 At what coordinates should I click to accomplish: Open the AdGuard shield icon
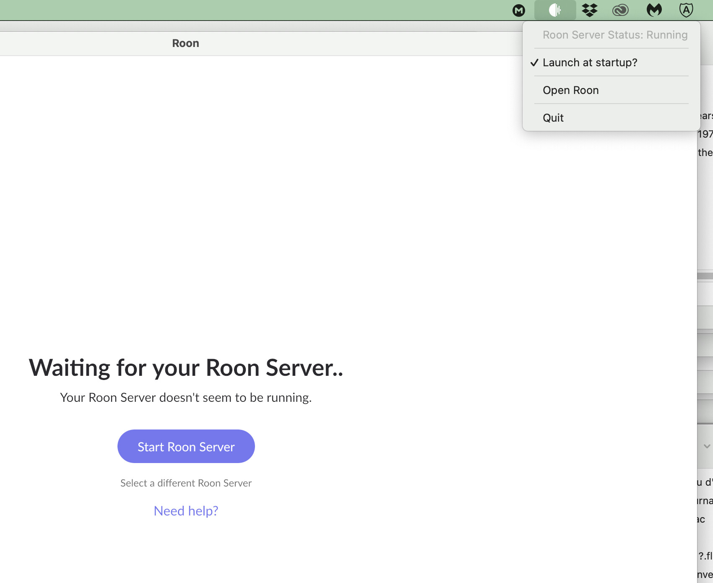[685, 9]
